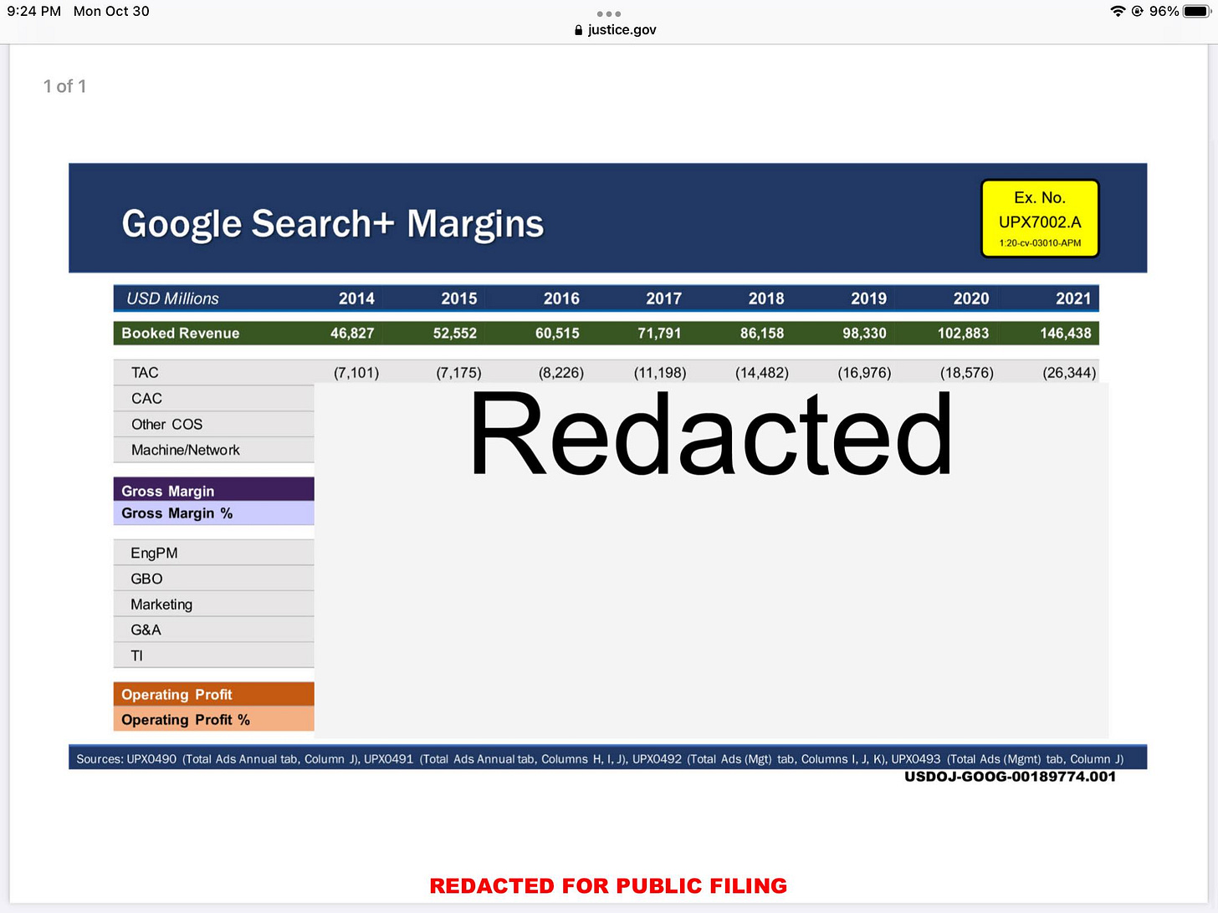Select the CAC row label
This screenshot has height=913, width=1218.
pyautogui.click(x=146, y=399)
